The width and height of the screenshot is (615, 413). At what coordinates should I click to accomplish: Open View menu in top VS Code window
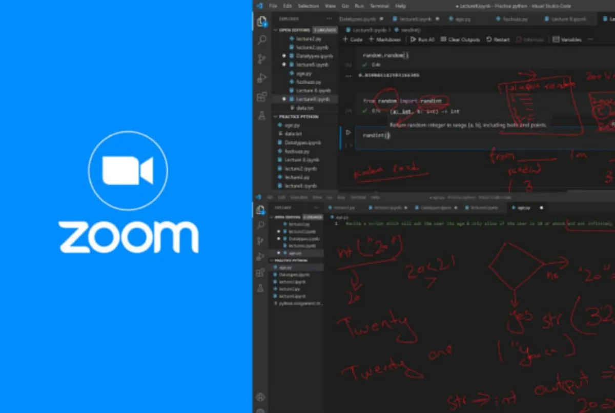(331, 6)
